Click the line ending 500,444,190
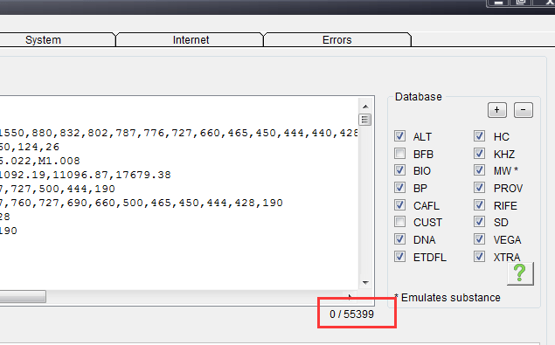Image resolution: width=555 pixels, height=345 pixels. tap(58, 189)
